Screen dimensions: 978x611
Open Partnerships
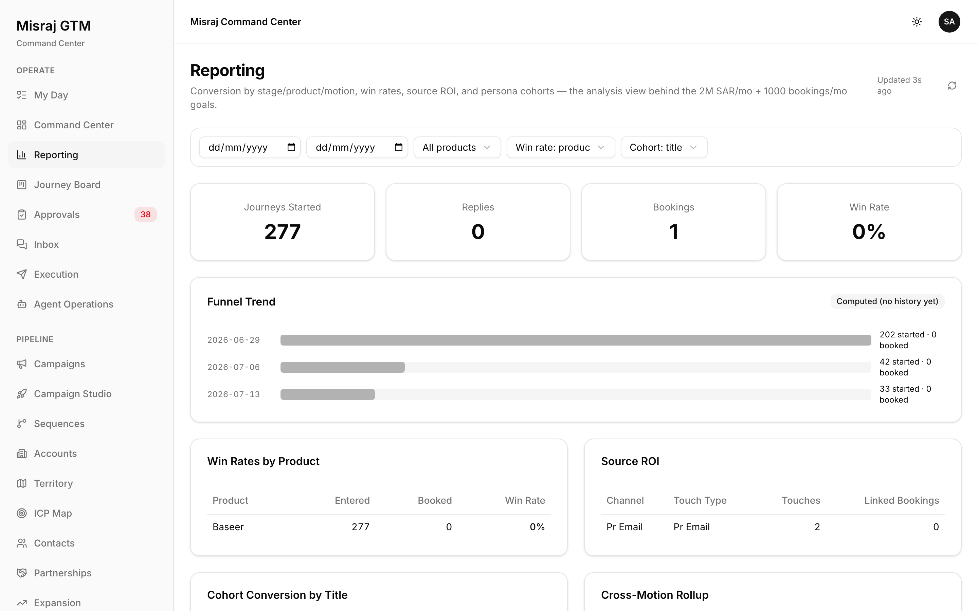point(87,573)
